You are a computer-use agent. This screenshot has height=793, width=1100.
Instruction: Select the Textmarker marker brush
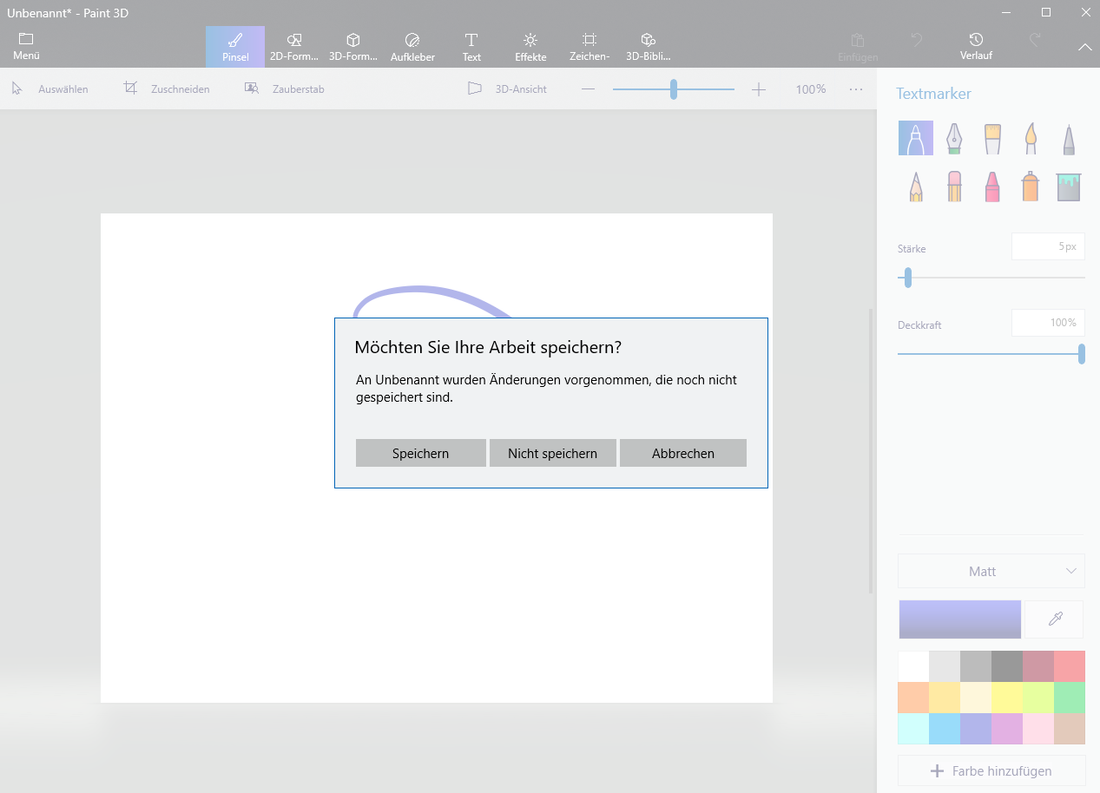click(x=916, y=138)
